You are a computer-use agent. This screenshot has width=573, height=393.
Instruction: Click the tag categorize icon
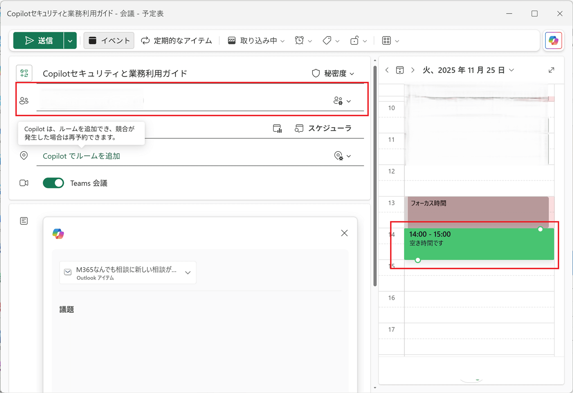click(x=327, y=40)
